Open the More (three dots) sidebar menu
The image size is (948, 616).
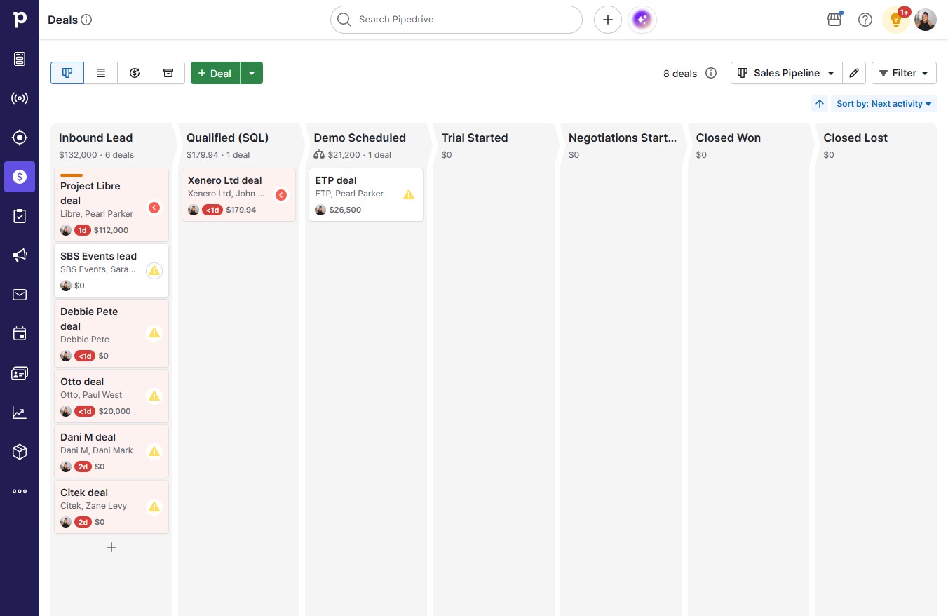pos(20,491)
